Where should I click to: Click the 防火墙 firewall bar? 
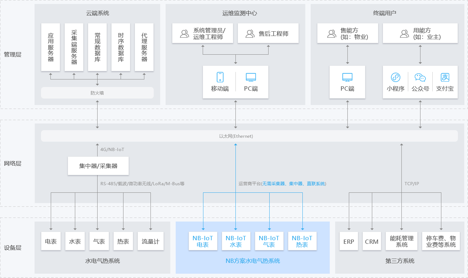point(97,93)
